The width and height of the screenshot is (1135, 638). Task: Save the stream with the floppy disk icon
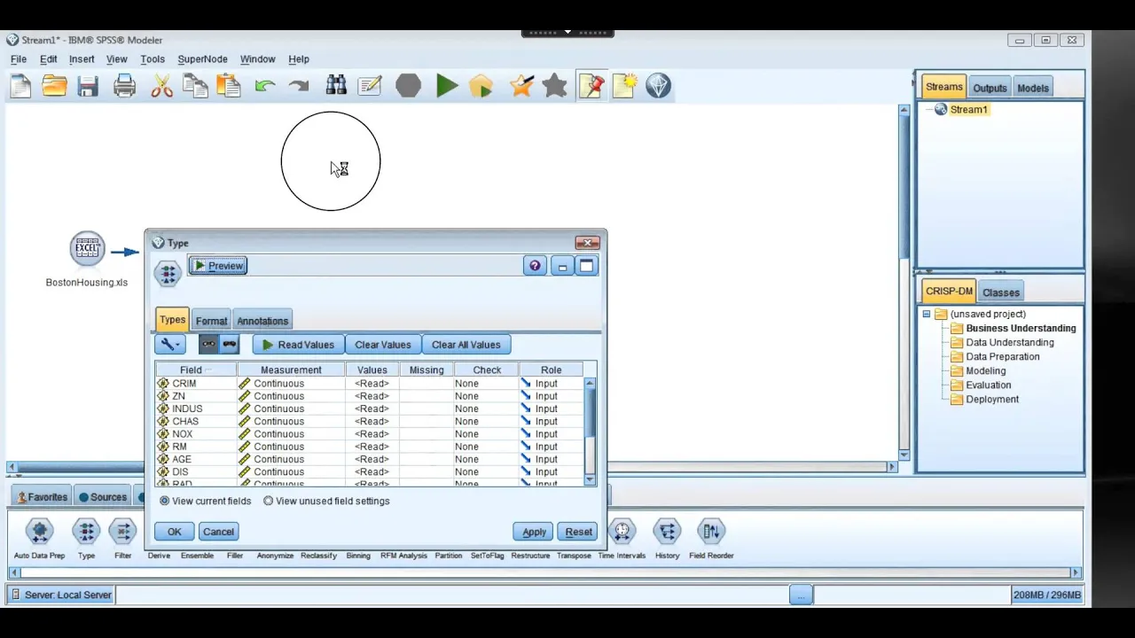tap(88, 86)
